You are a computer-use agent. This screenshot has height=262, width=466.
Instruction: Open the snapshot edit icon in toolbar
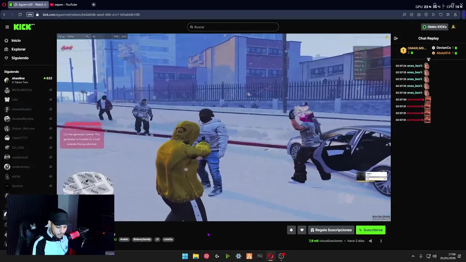tap(411, 15)
